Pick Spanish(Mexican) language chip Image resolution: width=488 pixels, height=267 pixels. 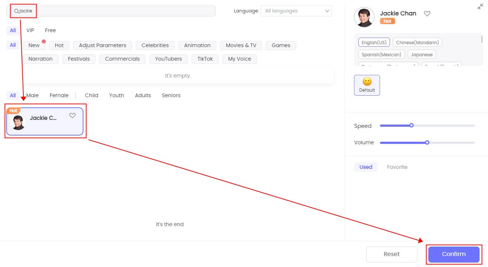pyautogui.click(x=381, y=54)
